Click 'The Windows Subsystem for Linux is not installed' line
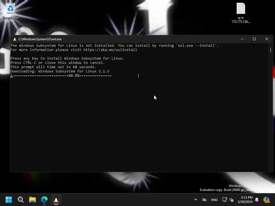Image resolution: width=275 pixels, height=206 pixels. (114, 46)
